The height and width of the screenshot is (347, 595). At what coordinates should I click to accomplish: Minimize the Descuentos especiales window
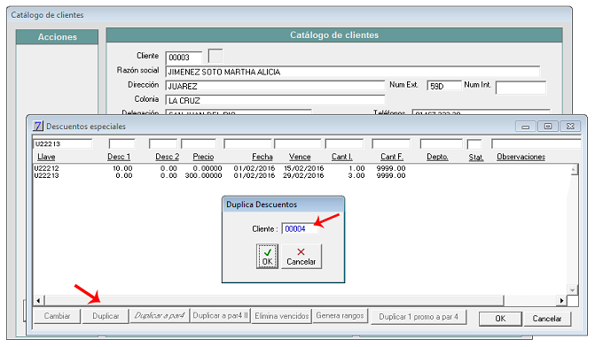coord(526,127)
